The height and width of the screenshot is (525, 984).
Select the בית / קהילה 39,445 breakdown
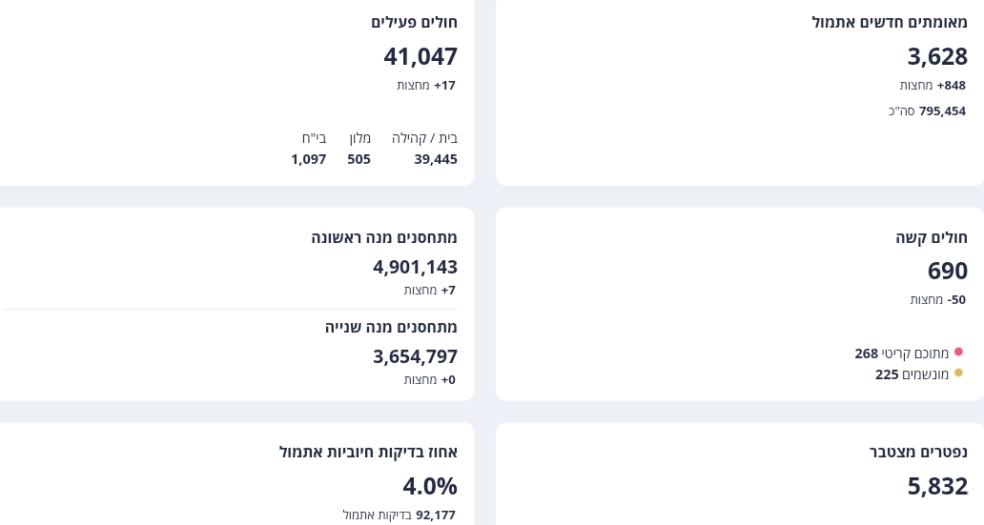click(425, 149)
